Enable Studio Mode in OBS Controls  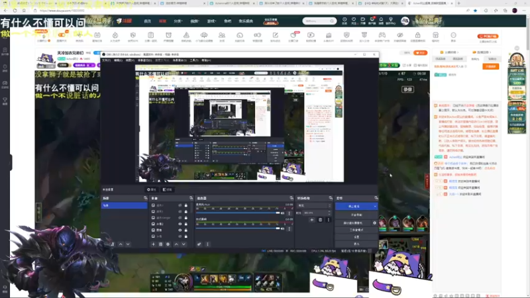[356, 230]
